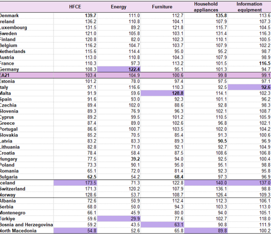The width and height of the screenshot is (271, 234).
Task: Click Netherlands' energy value 114.4
Action: 134,51
